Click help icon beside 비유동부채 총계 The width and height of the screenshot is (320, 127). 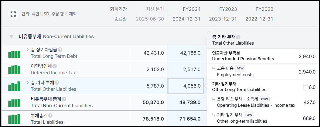pyautogui.click(x=64, y=99)
